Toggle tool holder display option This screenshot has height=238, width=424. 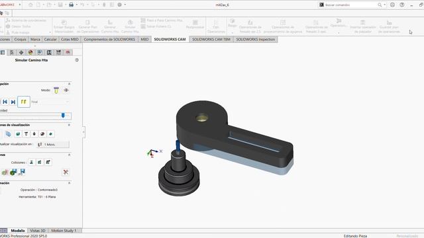(34, 134)
